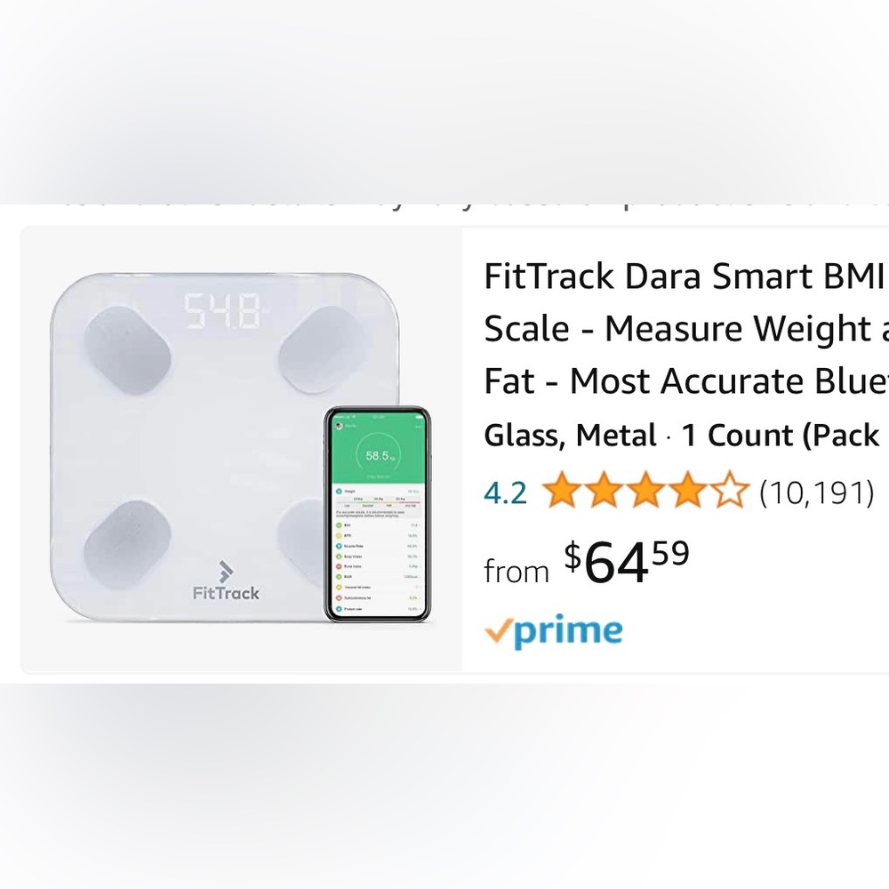Click the profile avatar in the app header
889x889 pixels.
(338, 427)
